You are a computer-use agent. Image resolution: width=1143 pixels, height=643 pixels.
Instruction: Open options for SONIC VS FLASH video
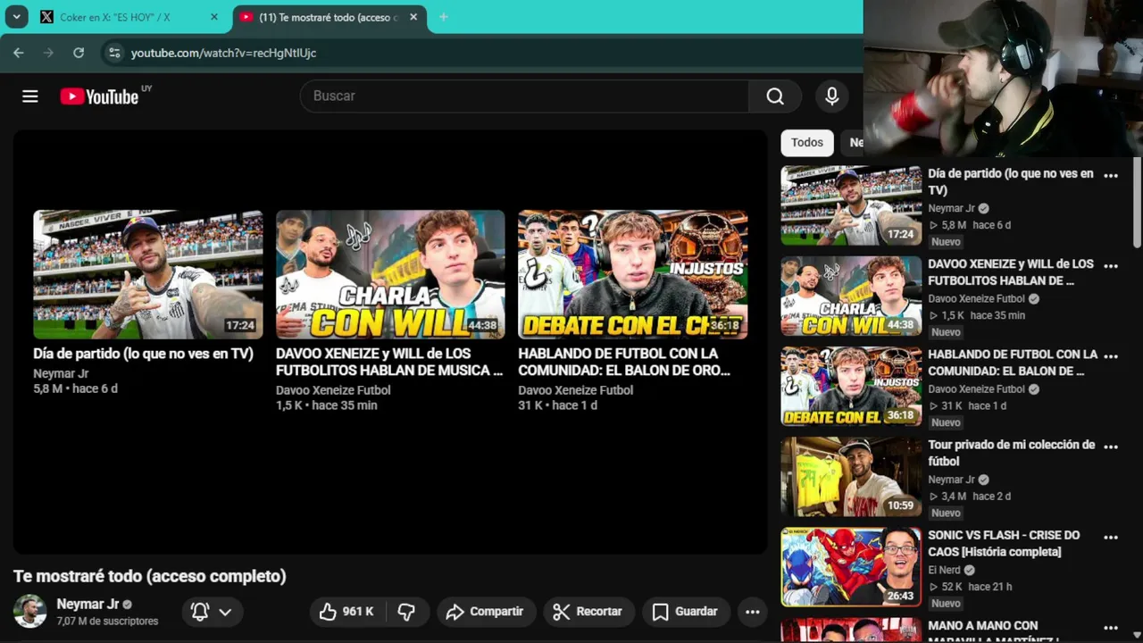[x=1111, y=538]
